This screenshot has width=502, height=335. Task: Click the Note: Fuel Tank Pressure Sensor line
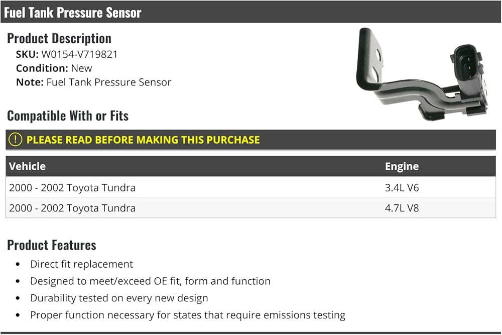tap(93, 82)
